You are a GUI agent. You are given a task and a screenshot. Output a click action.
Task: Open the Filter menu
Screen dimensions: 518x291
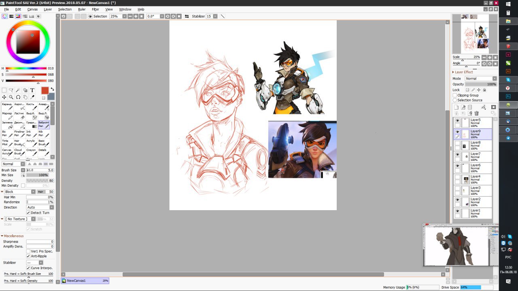[x=96, y=9]
